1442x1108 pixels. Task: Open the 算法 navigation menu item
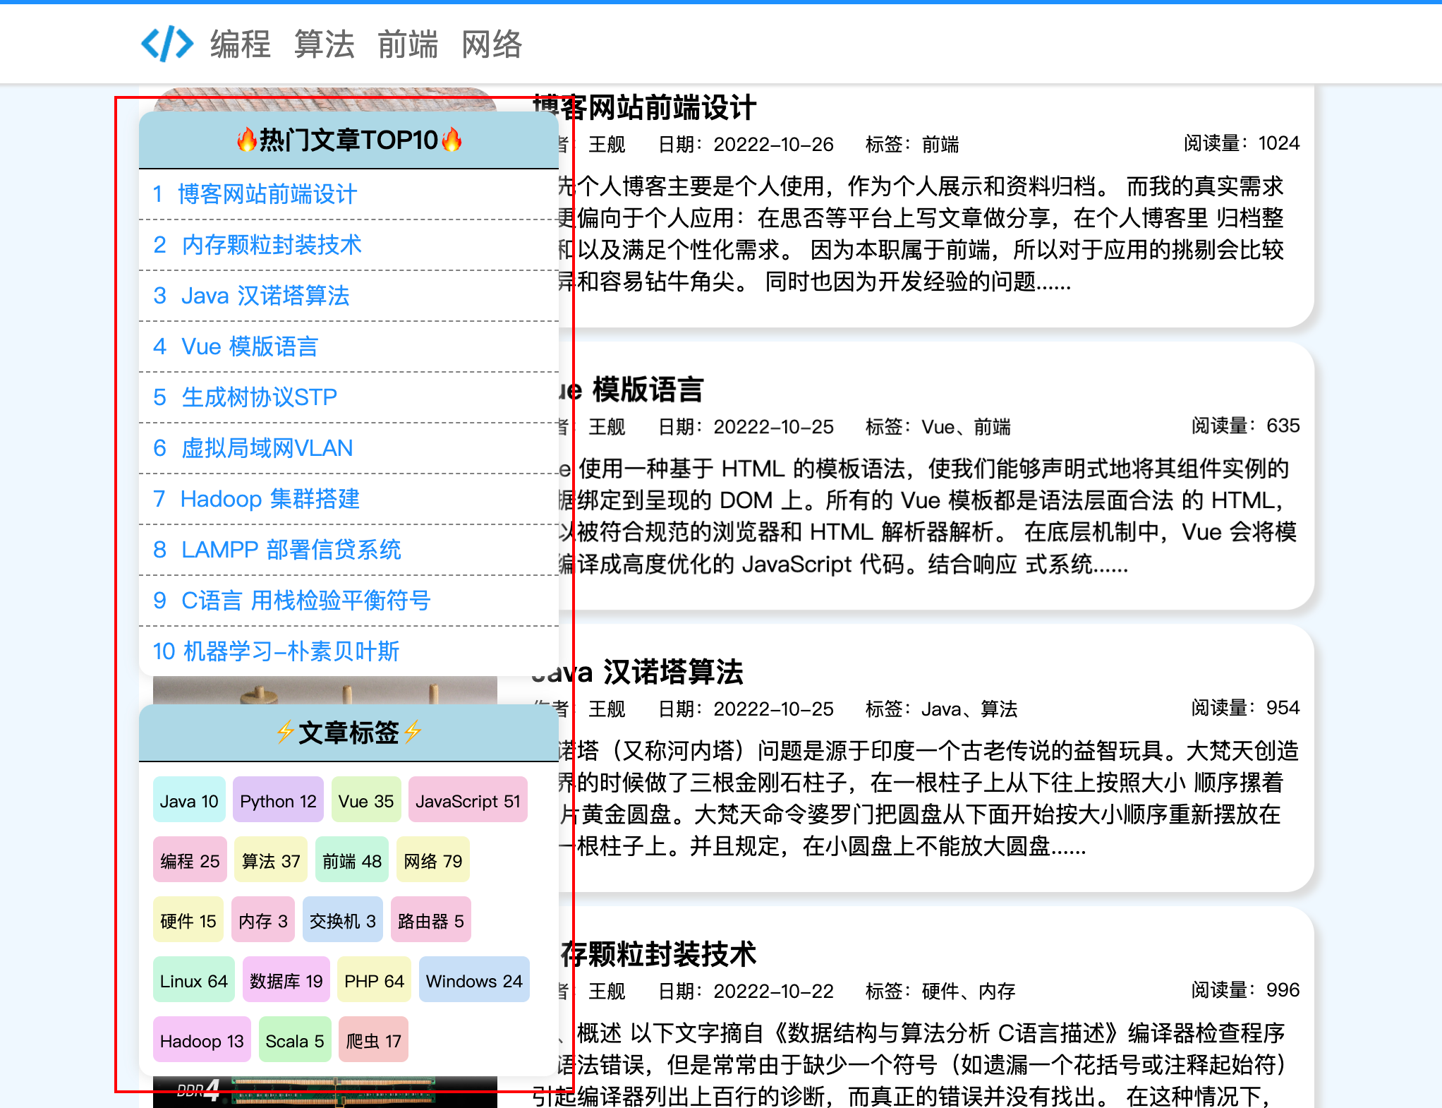click(324, 44)
